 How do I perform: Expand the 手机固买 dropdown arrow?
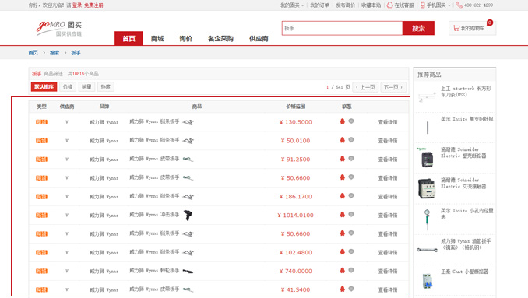tap(449, 5)
